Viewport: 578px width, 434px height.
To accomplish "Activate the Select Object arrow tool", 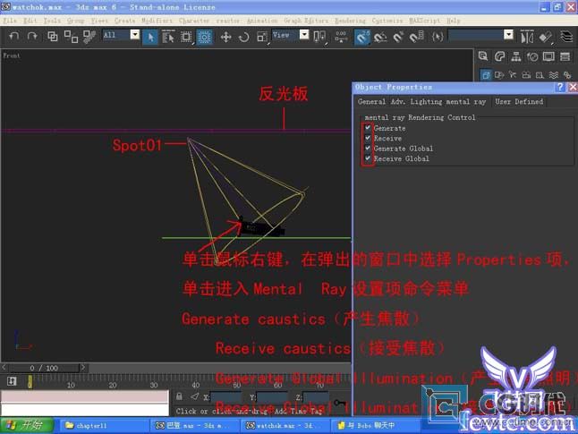I will point(150,37).
